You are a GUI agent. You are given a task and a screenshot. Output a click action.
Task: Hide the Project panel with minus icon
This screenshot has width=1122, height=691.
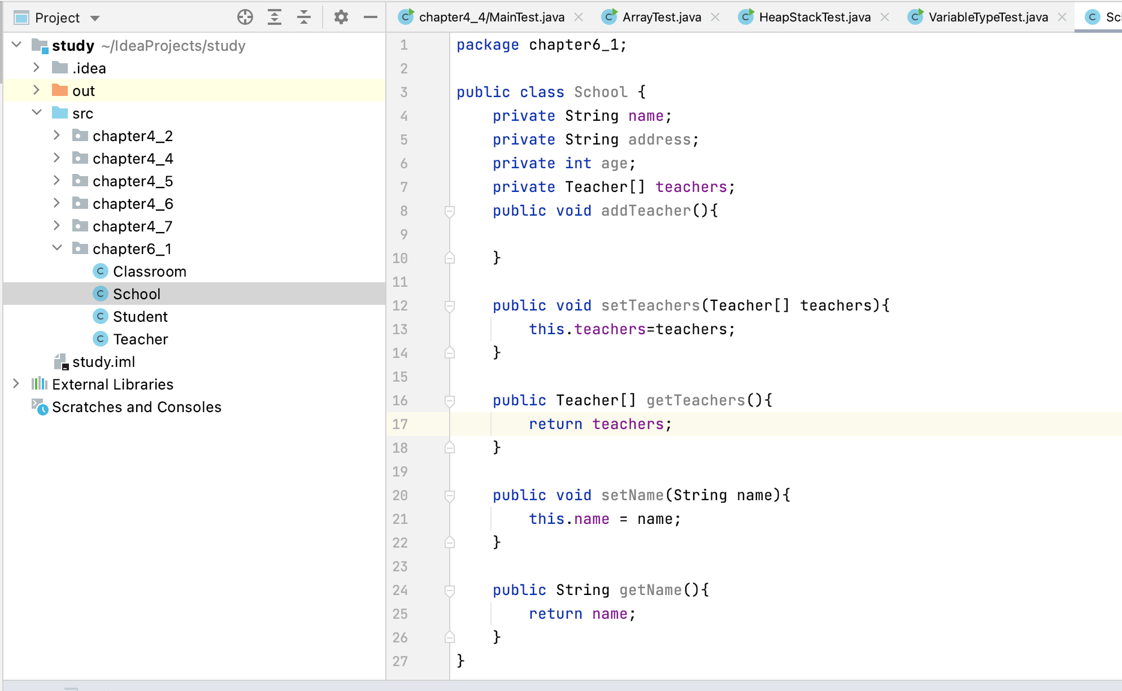click(x=371, y=17)
